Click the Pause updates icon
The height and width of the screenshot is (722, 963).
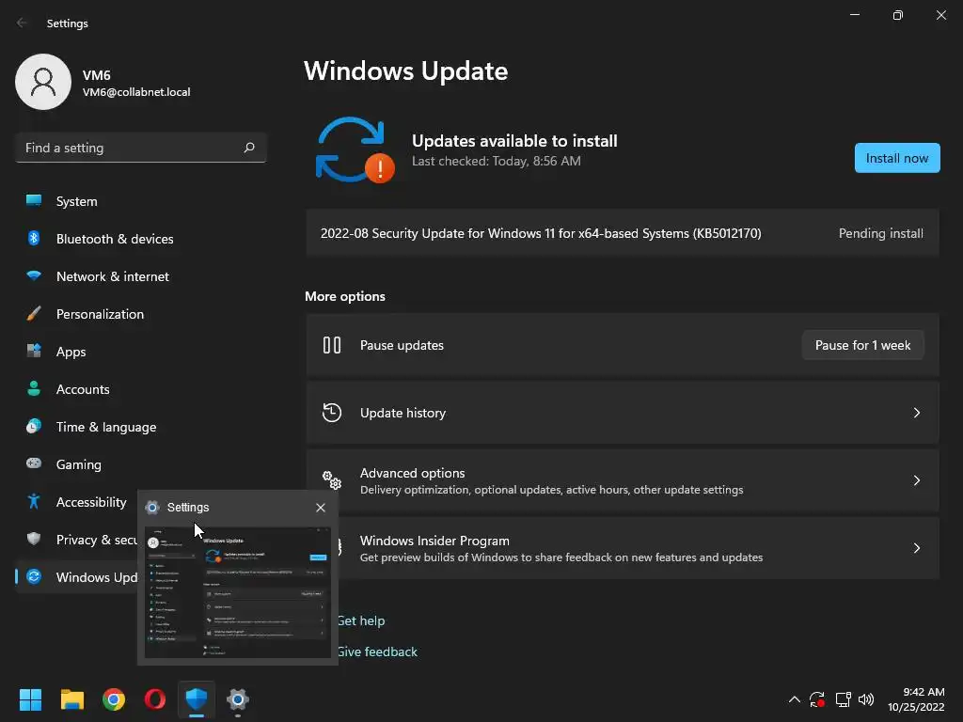click(332, 345)
